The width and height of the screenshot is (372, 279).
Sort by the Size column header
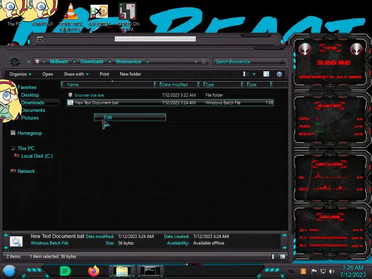pos(259,84)
